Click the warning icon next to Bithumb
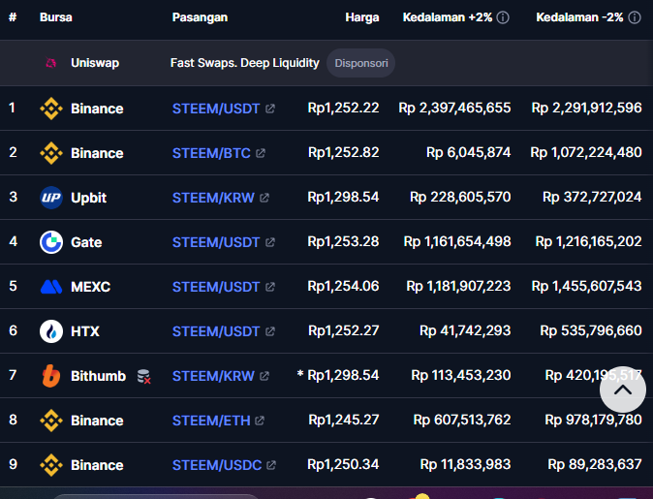This screenshot has height=499, width=653. click(143, 376)
